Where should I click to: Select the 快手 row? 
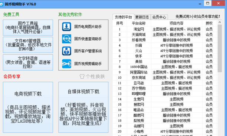165,56
